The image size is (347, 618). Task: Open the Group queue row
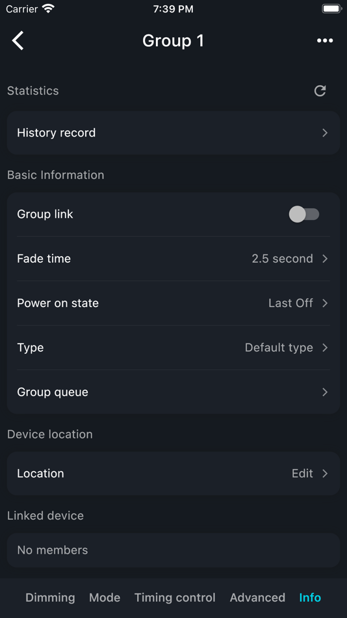click(173, 392)
